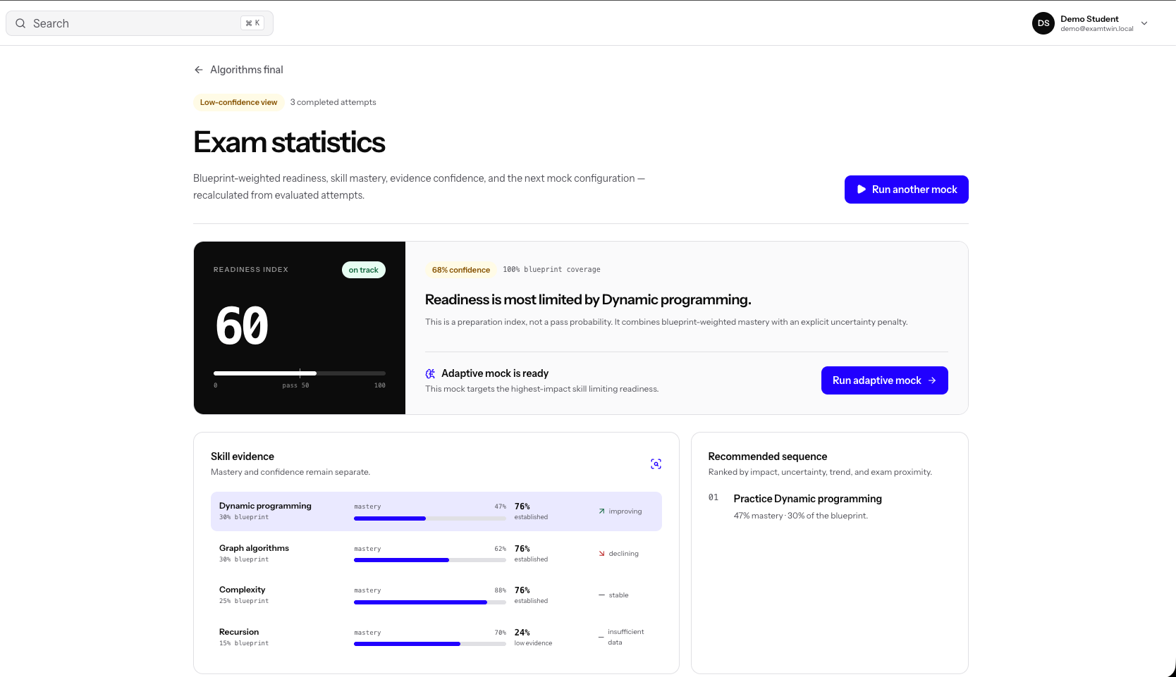Click the improving trend arrow icon
Image resolution: width=1176 pixels, height=677 pixels.
point(601,511)
